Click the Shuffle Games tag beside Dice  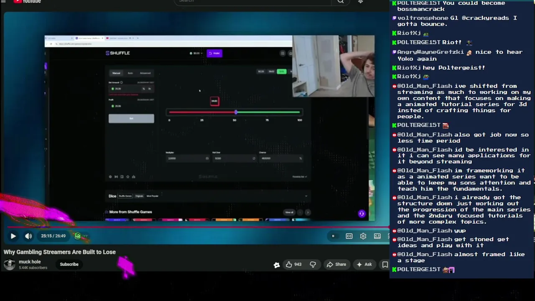(x=125, y=196)
